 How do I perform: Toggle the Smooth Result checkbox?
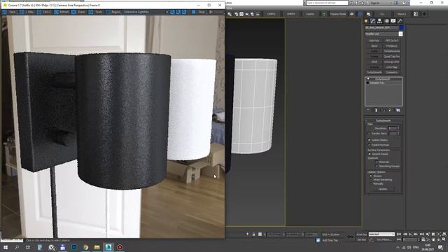[x=370, y=154]
